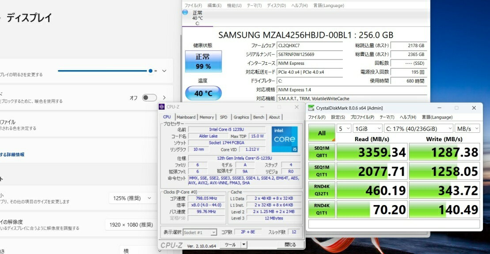This screenshot has height=254, width=490.
Task: Adjust the display brightness slider
Action: tap(150, 71)
